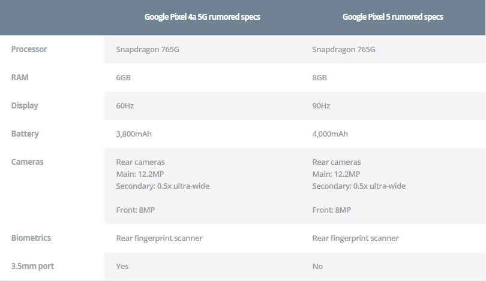The height and width of the screenshot is (281, 486).
Task: Click the Biometrics row label
Action: coord(31,238)
